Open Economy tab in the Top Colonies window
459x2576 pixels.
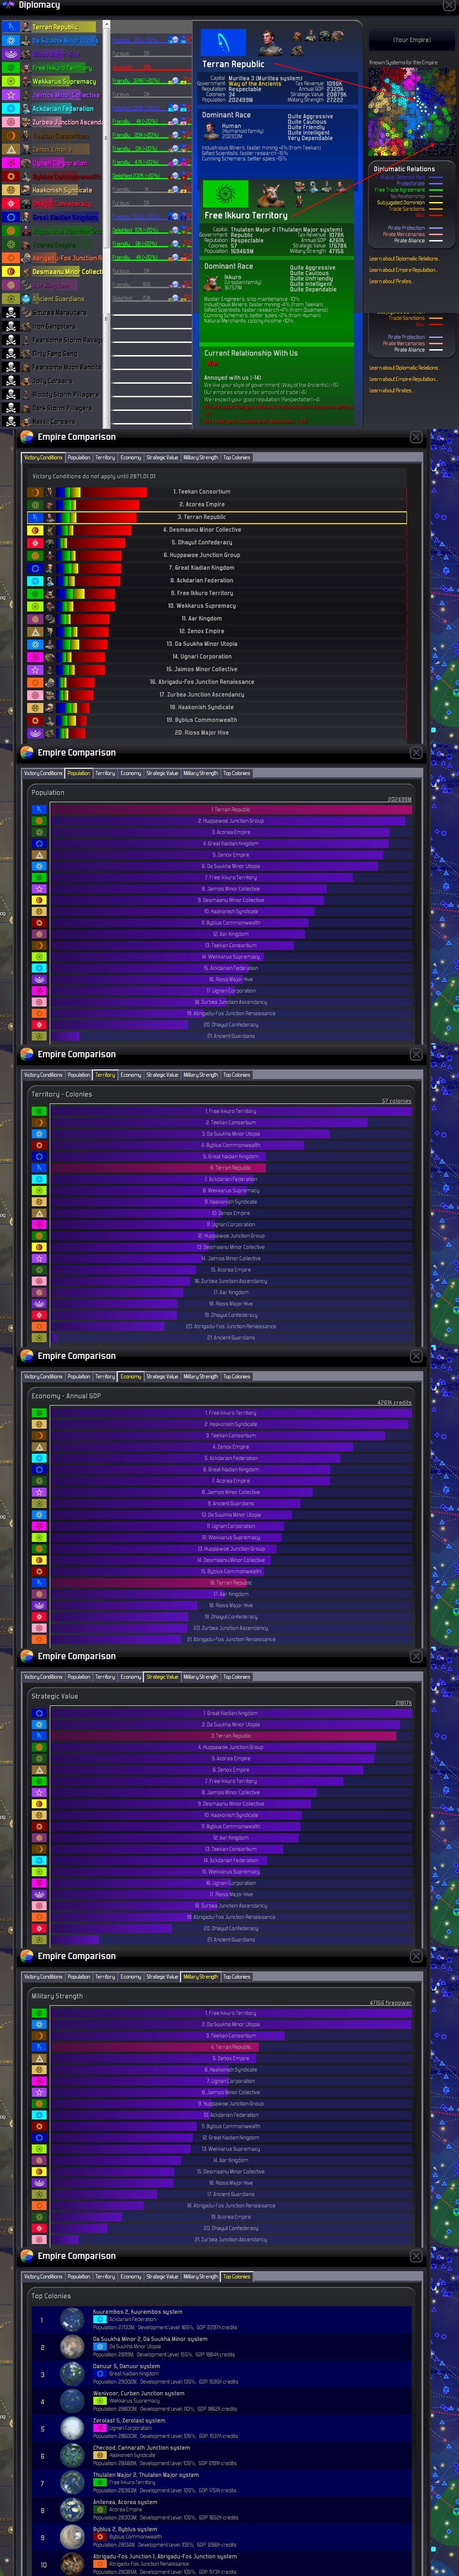pos(131,2277)
